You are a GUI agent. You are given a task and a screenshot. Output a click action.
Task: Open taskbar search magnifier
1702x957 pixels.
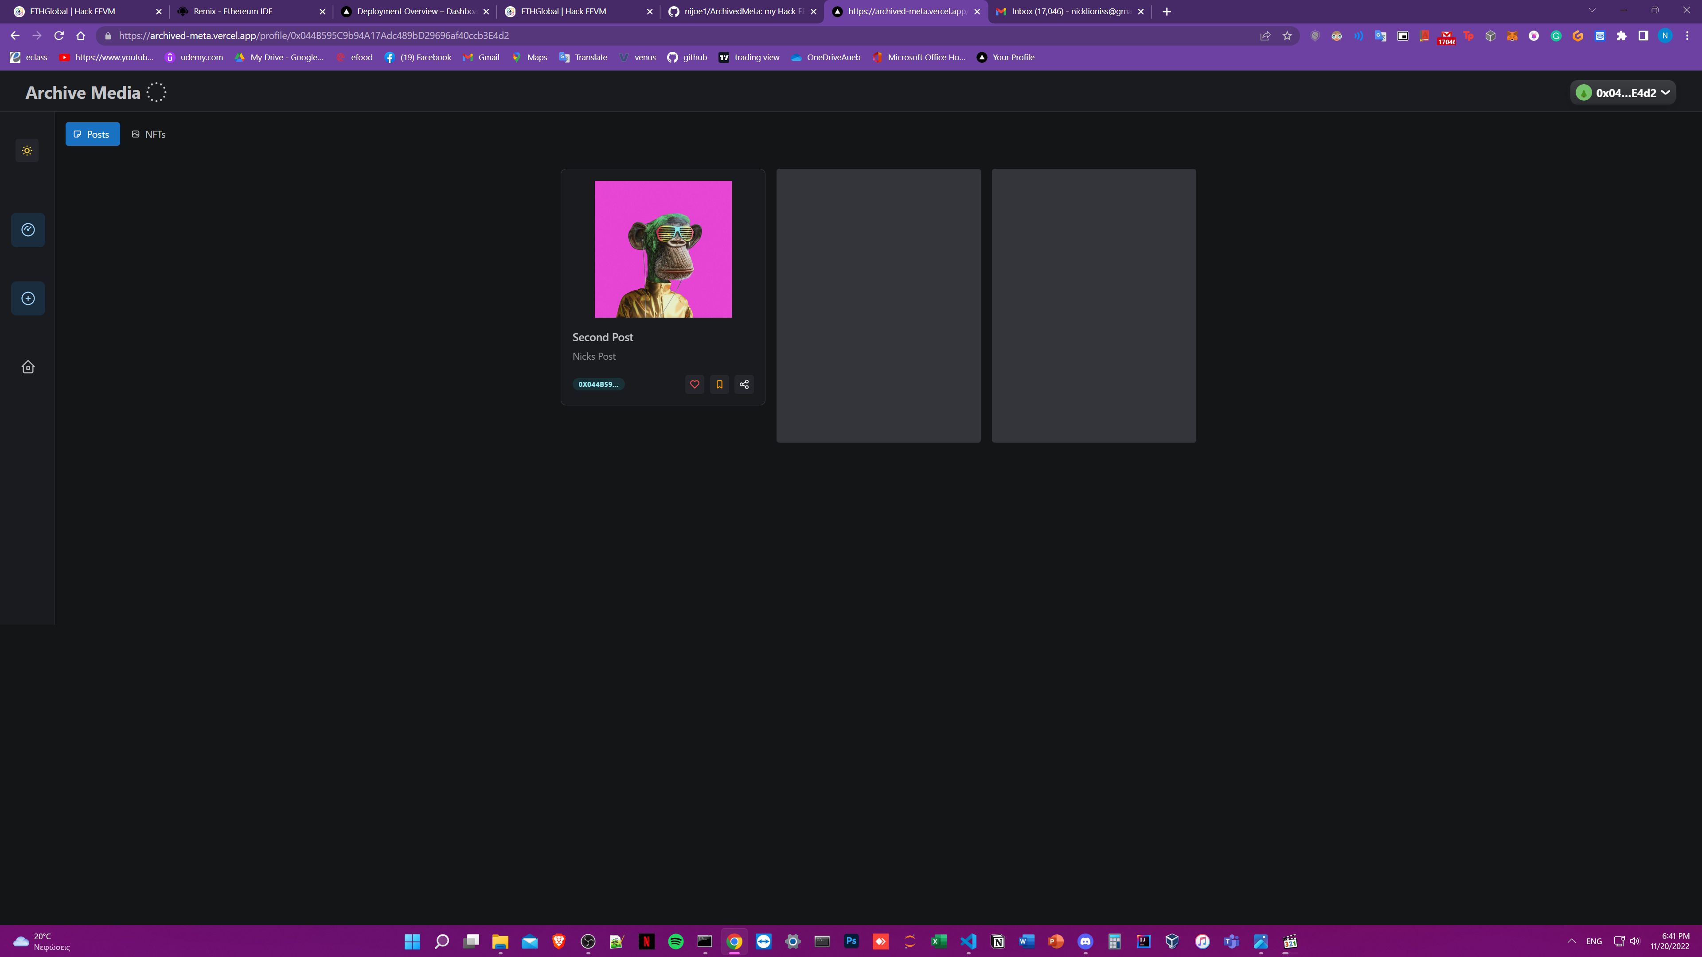(442, 941)
